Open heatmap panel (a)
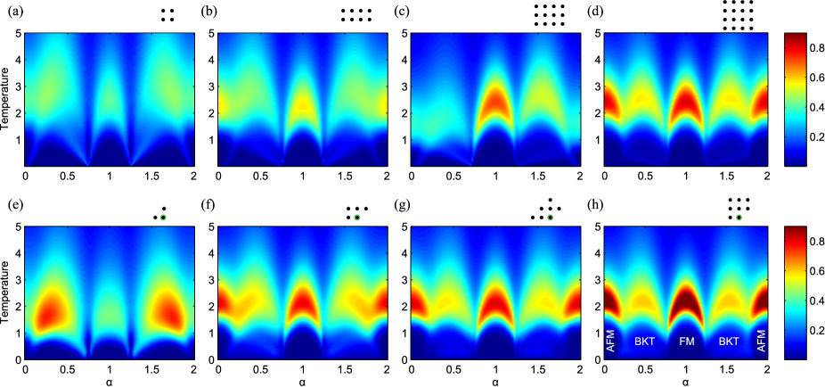This screenshot has width=825, height=387. pyautogui.click(x=110, y=100)
